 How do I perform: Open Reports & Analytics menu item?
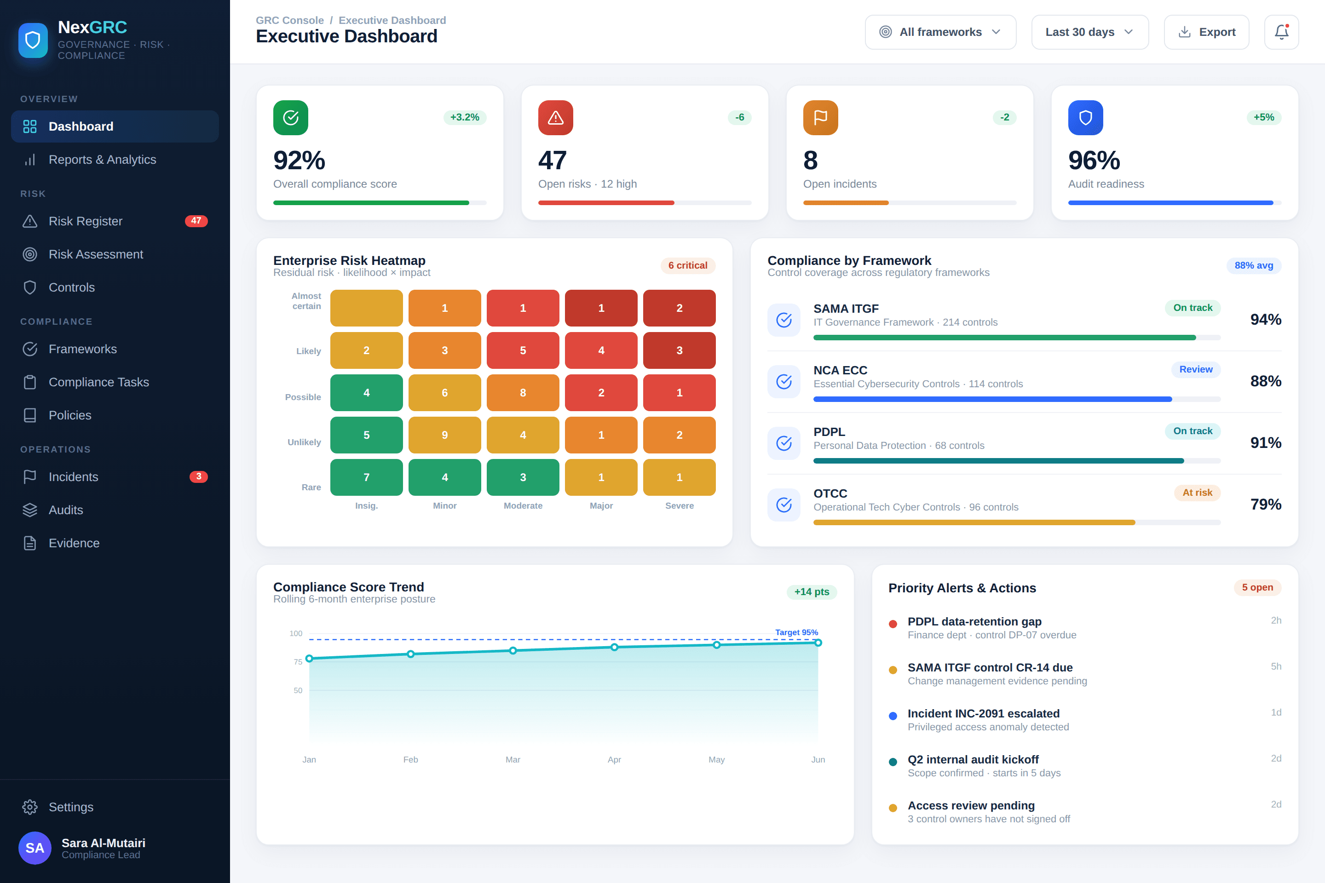click(115, 160)
